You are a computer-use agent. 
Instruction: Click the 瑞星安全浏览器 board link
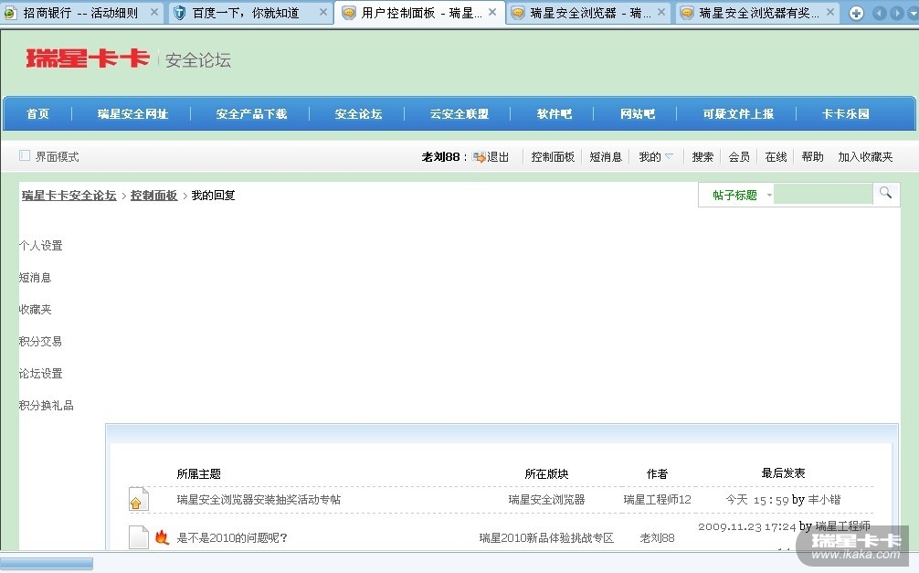pyautogui.click(x=546, y=499)
